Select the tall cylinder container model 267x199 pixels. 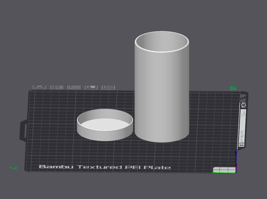pyautogui.click(x=162, y=87)
